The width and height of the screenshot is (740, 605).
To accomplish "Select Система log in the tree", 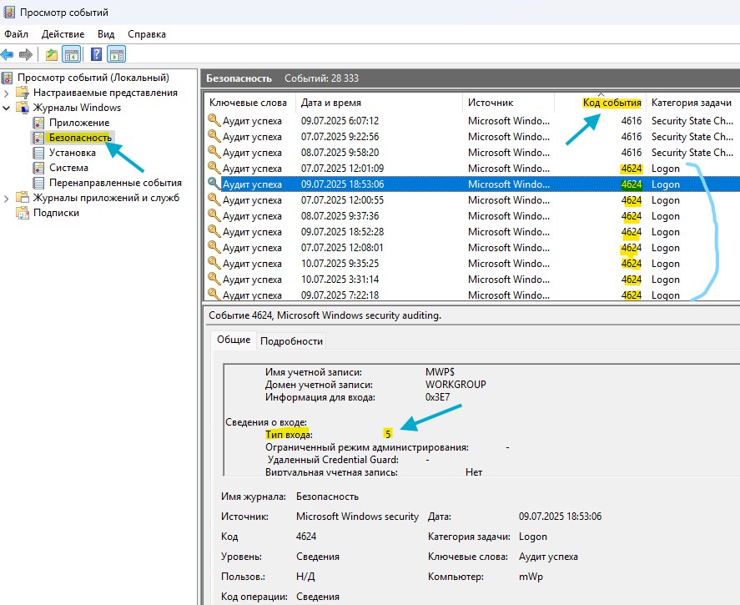I will [68, 168].
